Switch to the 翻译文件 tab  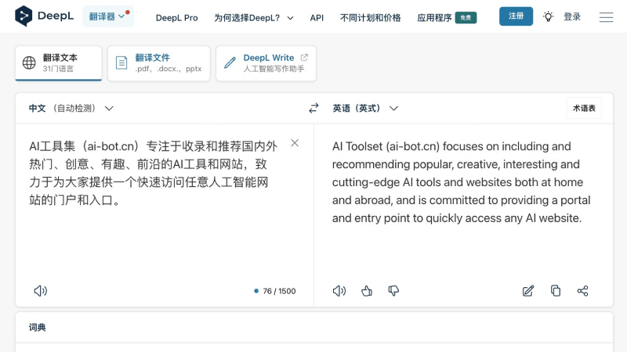pos(158,63)
